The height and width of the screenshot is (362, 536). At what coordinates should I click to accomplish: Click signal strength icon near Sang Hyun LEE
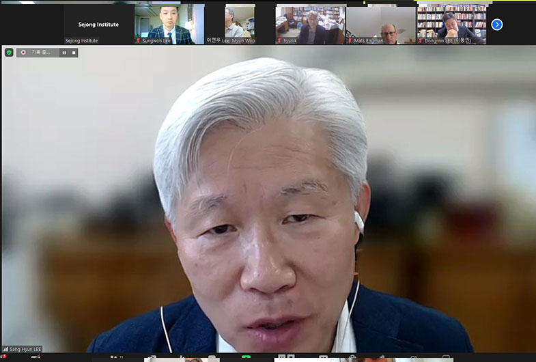pyautogui.click(x=5, y=349)
